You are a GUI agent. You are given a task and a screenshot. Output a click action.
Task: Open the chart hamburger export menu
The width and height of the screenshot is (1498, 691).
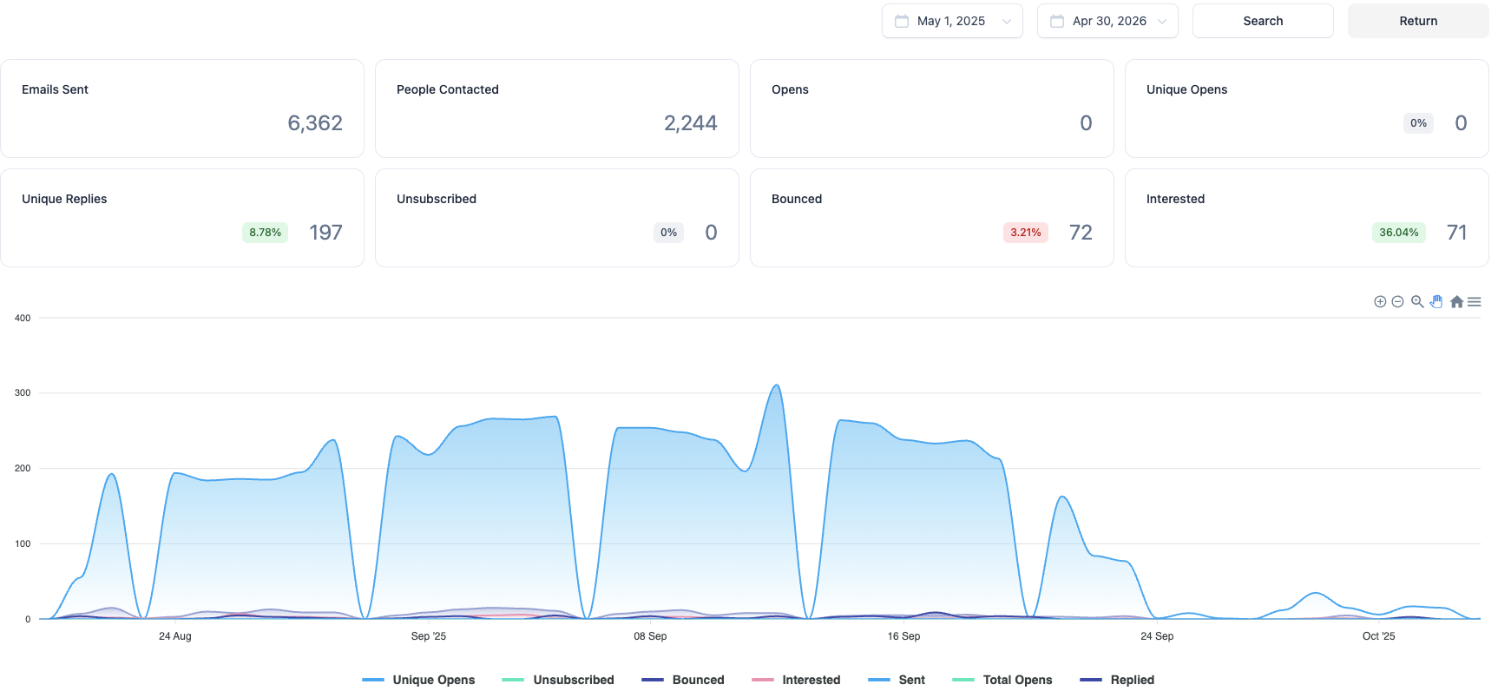(x=1474, y=302)
